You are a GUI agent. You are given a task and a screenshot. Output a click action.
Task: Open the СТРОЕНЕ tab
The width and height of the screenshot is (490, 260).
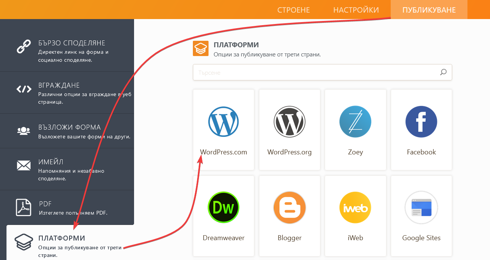coord(293,10)
